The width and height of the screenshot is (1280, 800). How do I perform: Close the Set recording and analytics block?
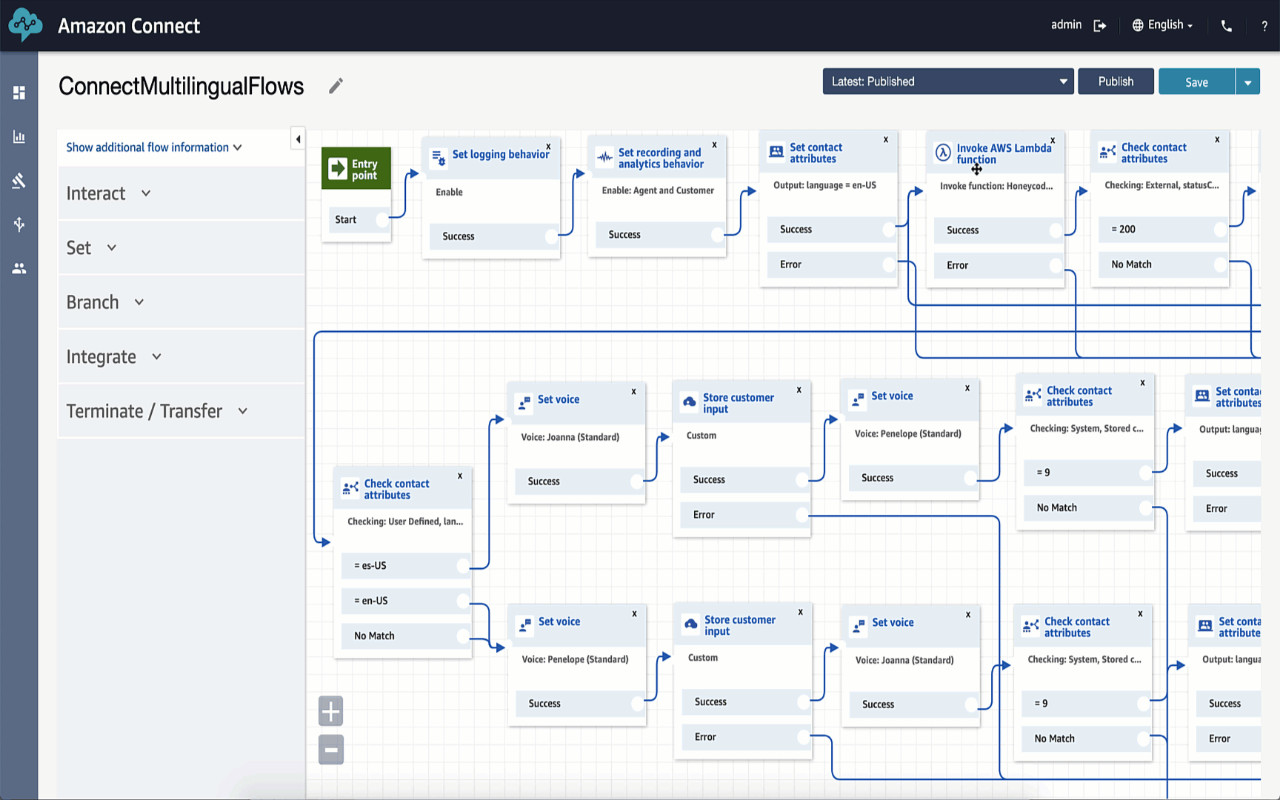point(714,144)
